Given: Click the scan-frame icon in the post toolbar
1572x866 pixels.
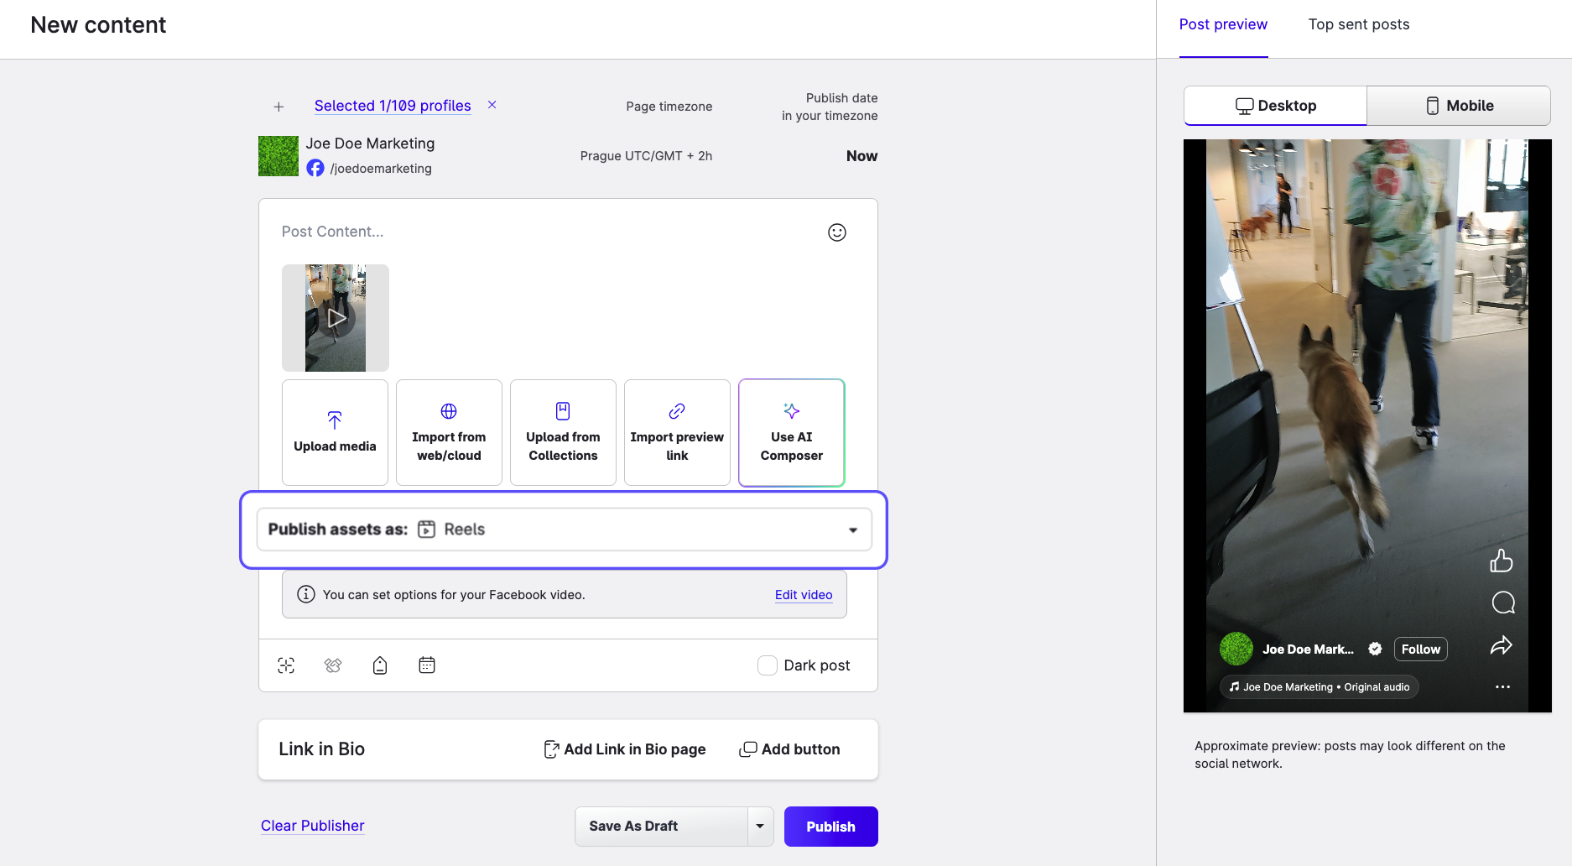Looking at the screenshot, I should pos(286,665).
